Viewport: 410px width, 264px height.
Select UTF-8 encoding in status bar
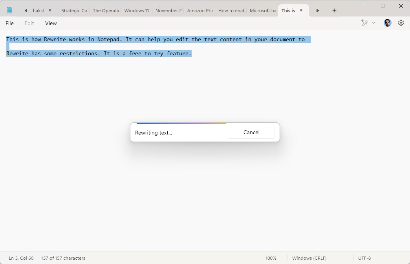click(x=364, y=258)
